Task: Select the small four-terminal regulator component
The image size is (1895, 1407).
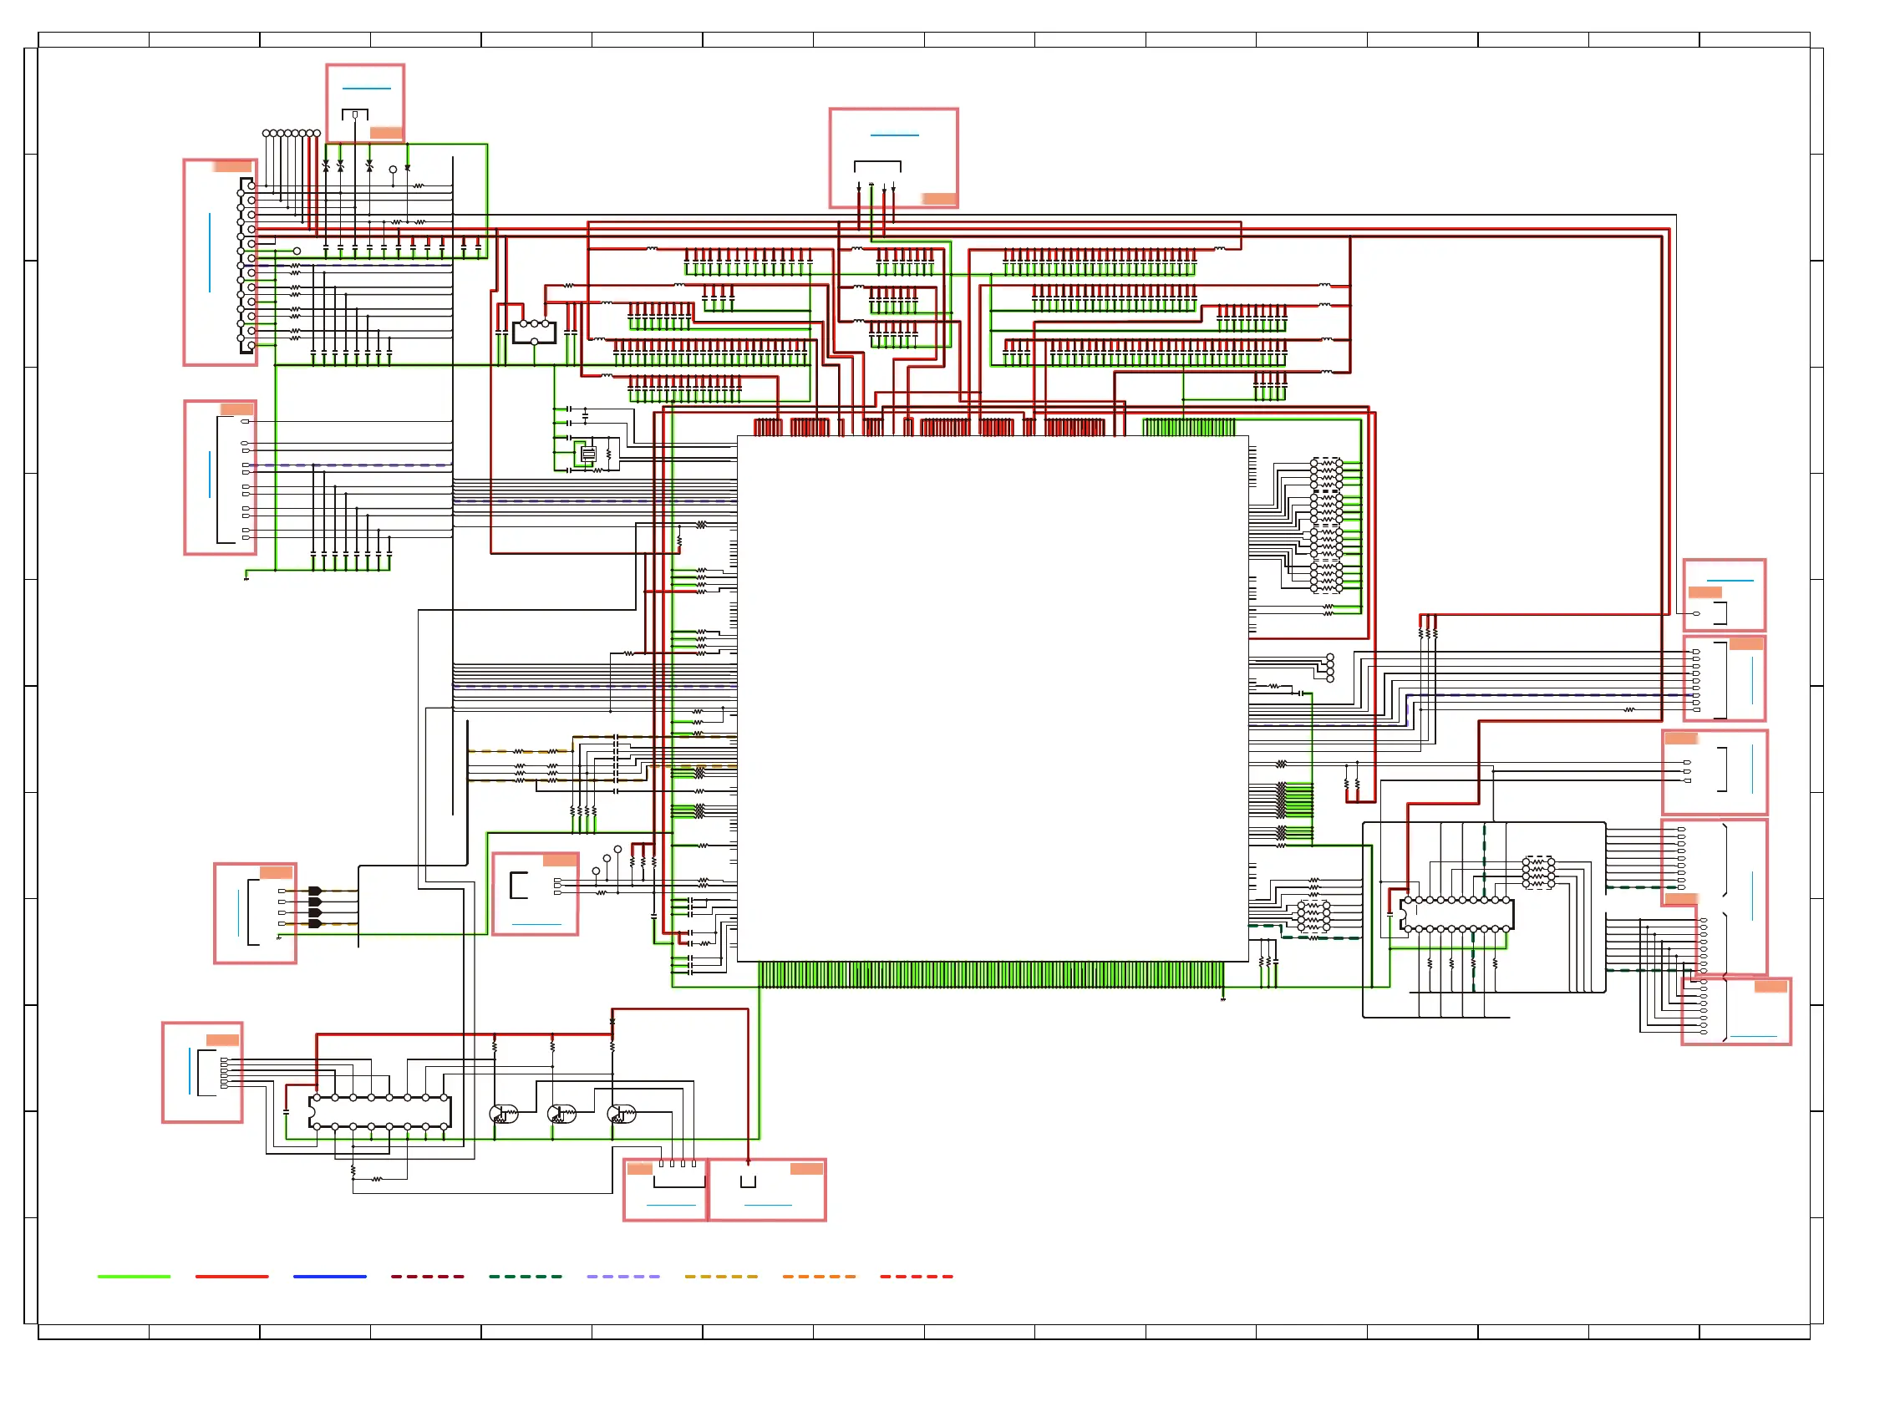Action: point(534,332)
